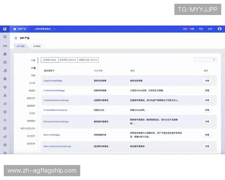The image size is (225, 180).
Task: Open 告警 alerts in top bar
Action: 192,29
